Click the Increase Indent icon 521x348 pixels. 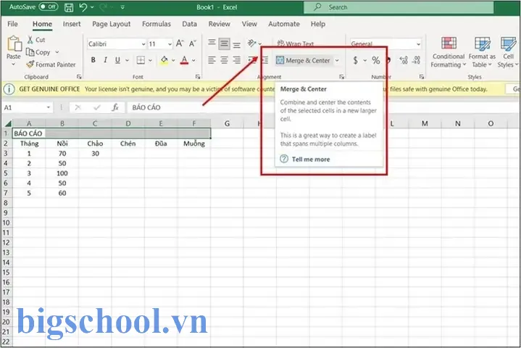point(264,60)
